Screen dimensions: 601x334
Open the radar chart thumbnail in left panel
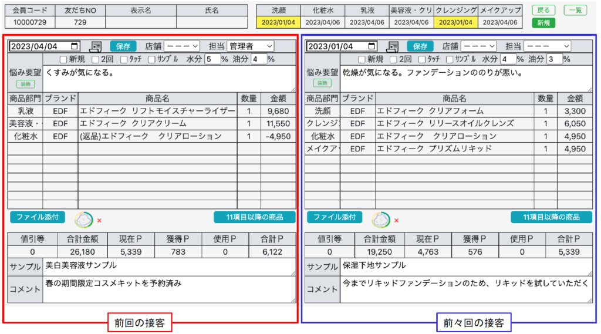(x=84, y=220)
